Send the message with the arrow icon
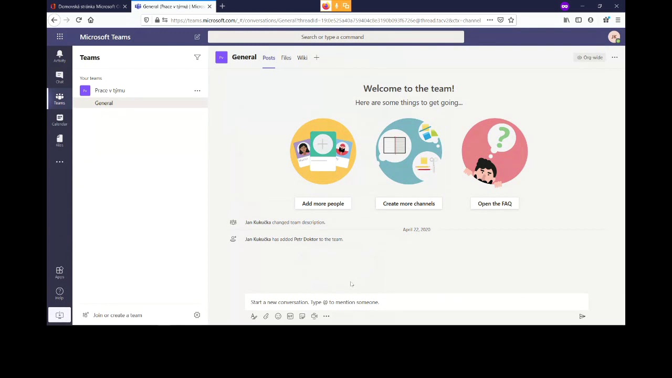Image resolution: width=672 pixels, height=378 pixels. click(x=582, y=316)
